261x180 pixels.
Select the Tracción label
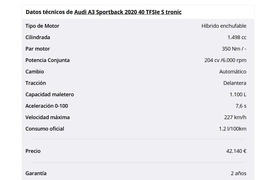tap(35, 83)
